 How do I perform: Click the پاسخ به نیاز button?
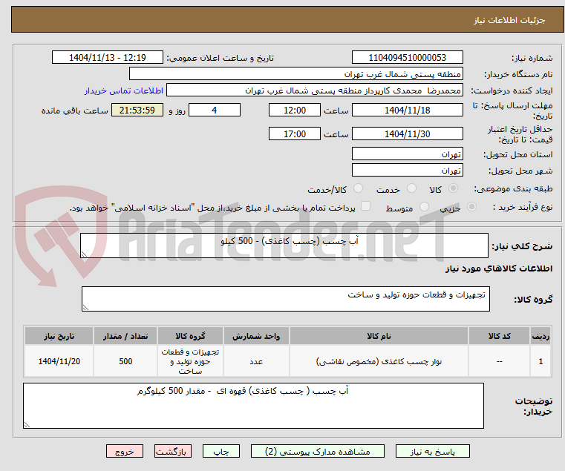[x=432, y=451]
